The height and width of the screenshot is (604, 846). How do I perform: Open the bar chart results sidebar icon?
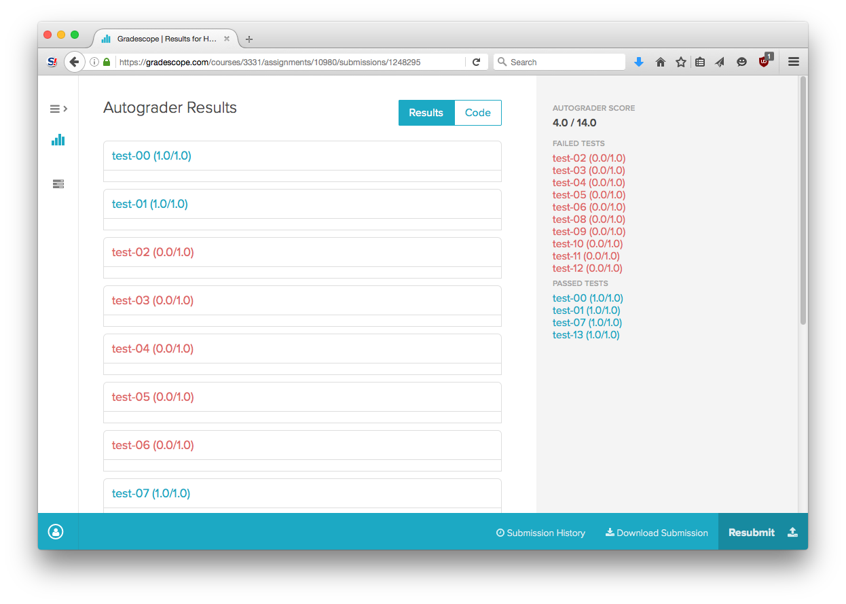pos(58,139)
